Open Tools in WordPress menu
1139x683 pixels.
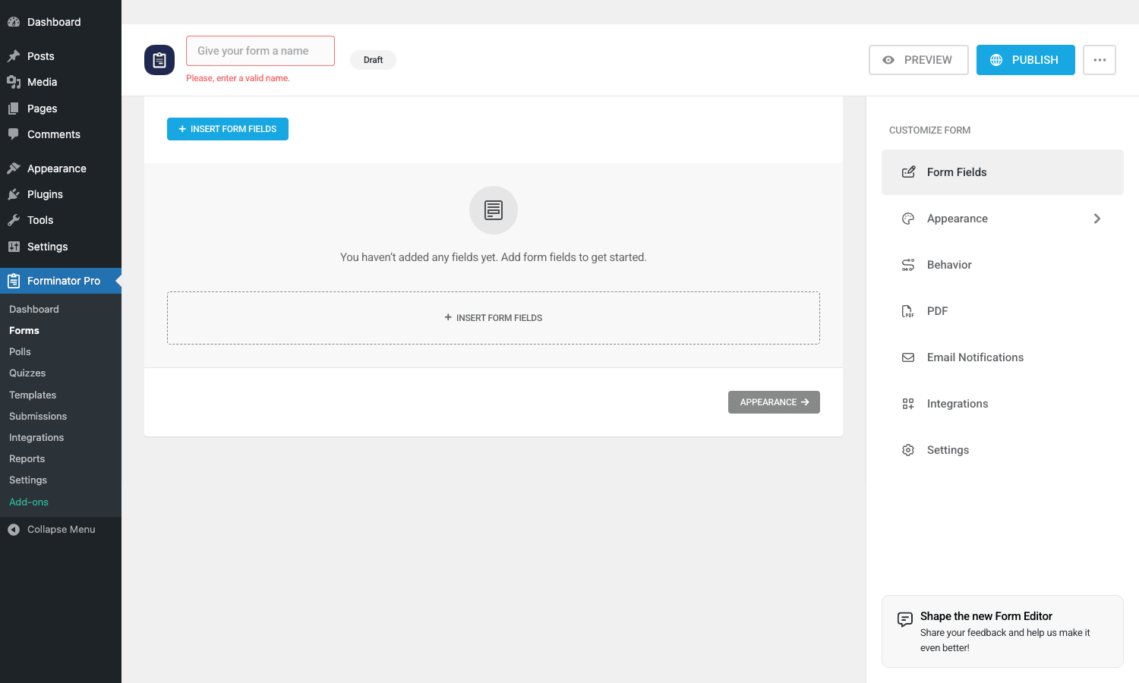[61, 220]
